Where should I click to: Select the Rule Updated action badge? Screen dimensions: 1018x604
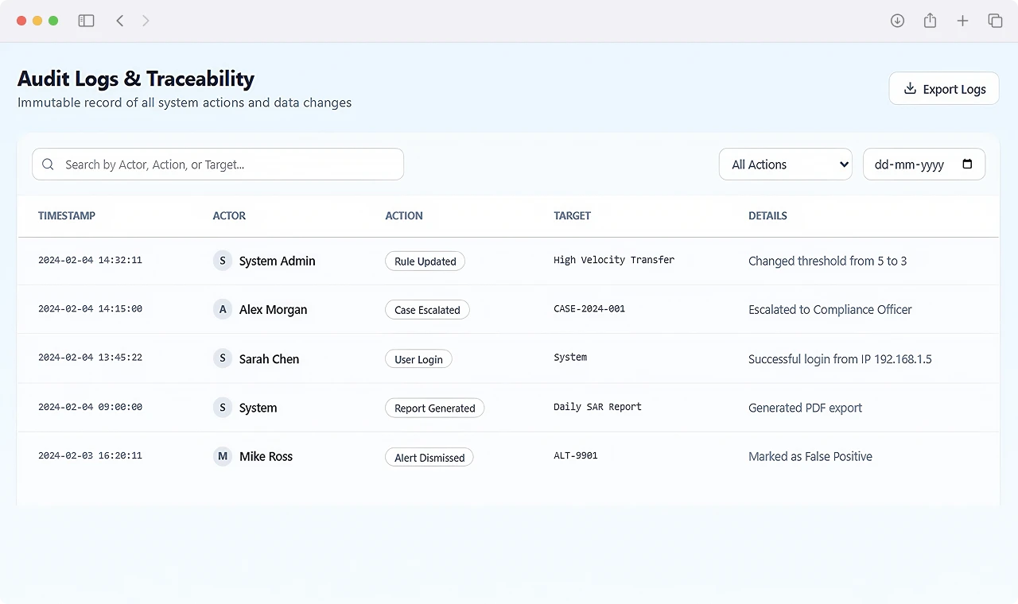[425, 261]
